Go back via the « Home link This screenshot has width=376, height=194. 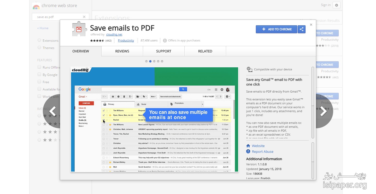coord(43,28)
